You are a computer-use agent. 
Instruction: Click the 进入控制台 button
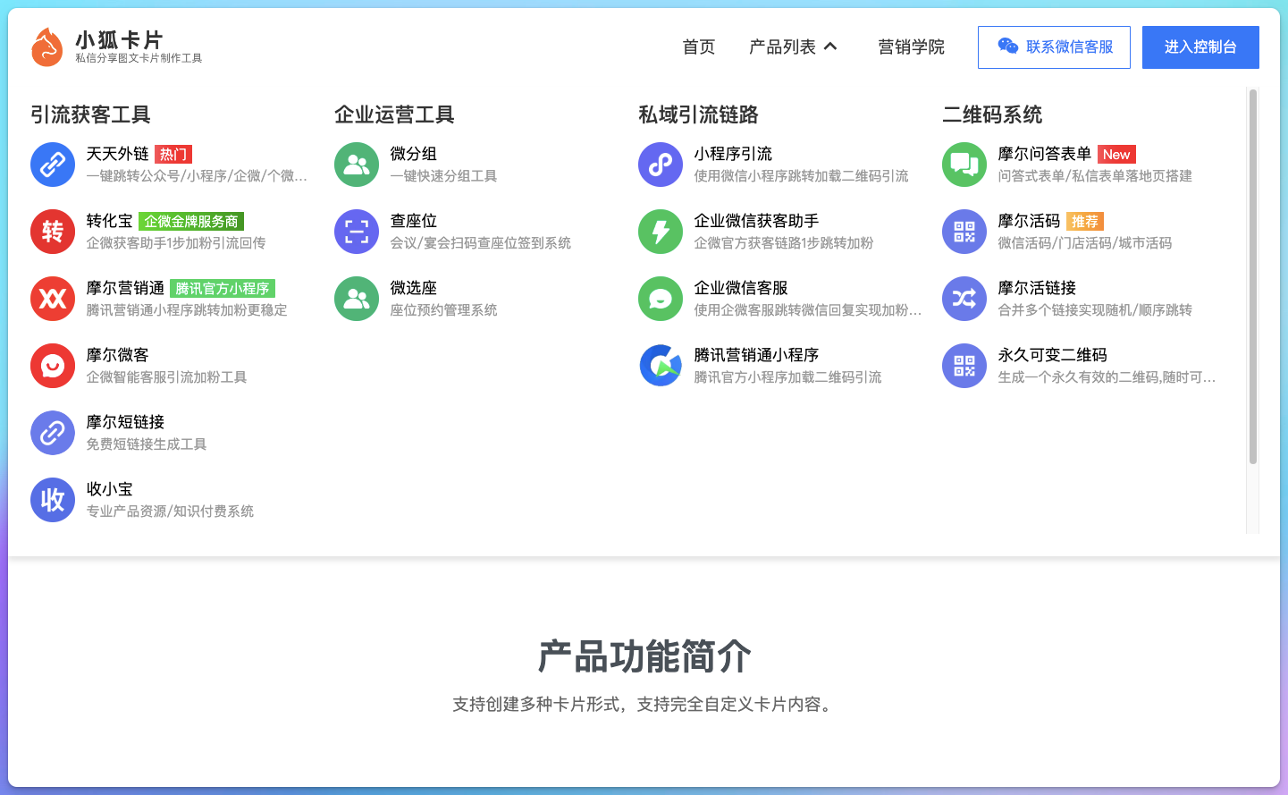point(1200,47)
